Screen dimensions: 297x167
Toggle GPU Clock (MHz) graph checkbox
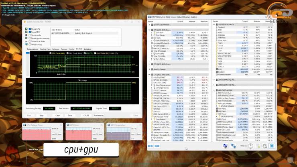(x=67, y=53)
